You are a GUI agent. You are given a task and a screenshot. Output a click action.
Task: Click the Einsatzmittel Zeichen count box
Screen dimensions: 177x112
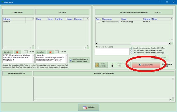[x=26, y=52]
